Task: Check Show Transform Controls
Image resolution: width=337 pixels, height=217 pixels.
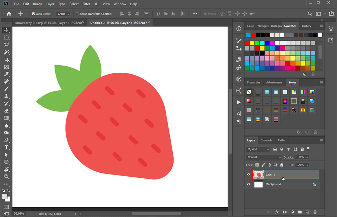Action: point(77,13)
